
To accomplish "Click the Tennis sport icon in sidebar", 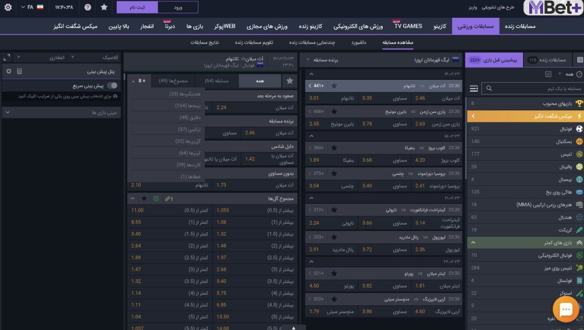I will [x=578, y=154].
